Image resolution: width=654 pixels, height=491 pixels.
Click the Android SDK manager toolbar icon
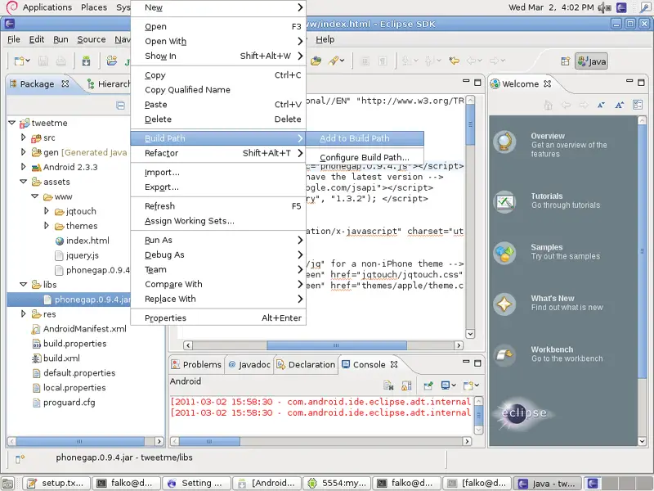(86, 61)
